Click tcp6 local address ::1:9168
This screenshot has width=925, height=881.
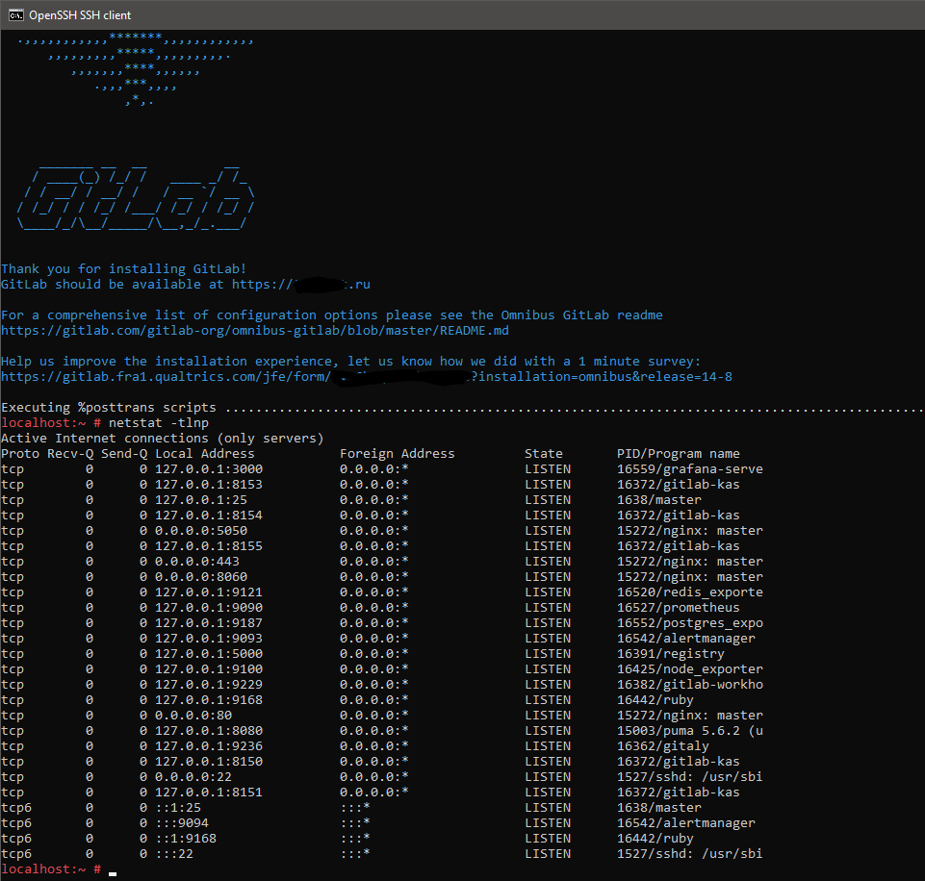point(186,838)
